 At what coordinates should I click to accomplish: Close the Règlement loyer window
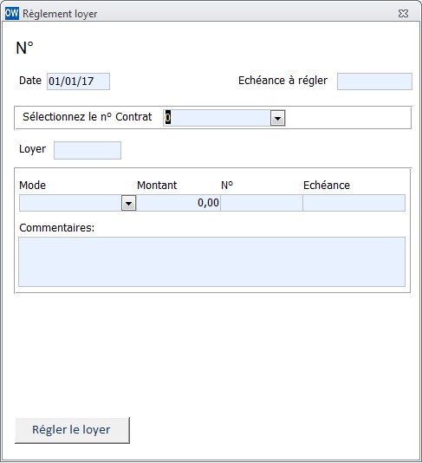(403, 14)
